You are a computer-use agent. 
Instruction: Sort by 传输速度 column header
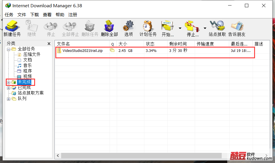pos(212,44)
